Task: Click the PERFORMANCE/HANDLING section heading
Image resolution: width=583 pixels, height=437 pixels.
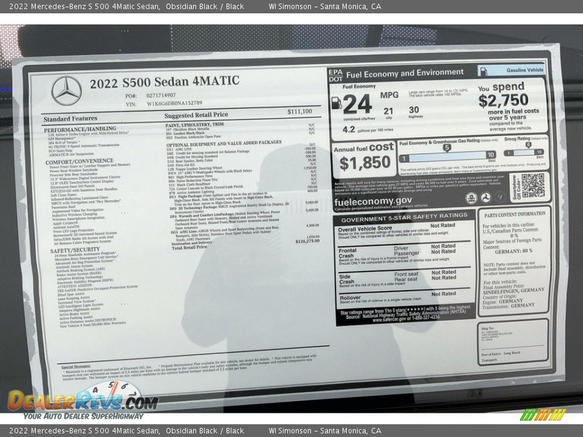Action: pyautogui.click(x=80, y=129)
